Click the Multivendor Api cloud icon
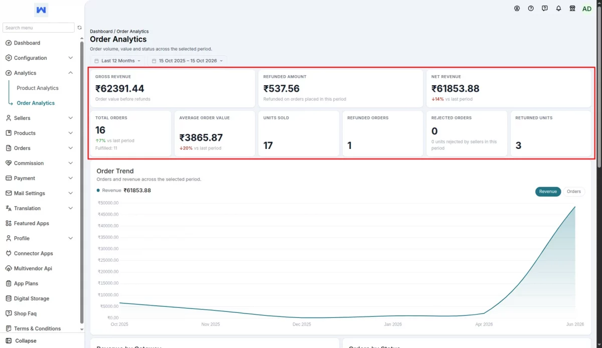The height and width of the screenshot is (348, 602). point(9,269)
